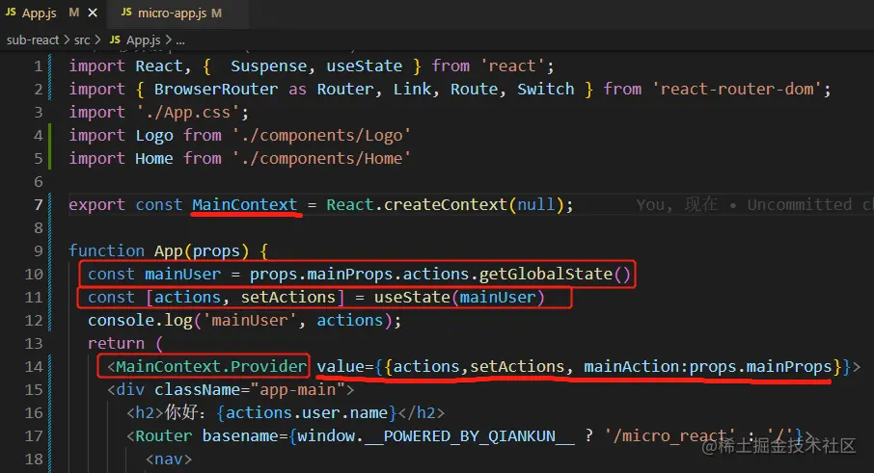874x473 pixels.
Task: Click line number 18 in the gutter
Action: [34, 460]
